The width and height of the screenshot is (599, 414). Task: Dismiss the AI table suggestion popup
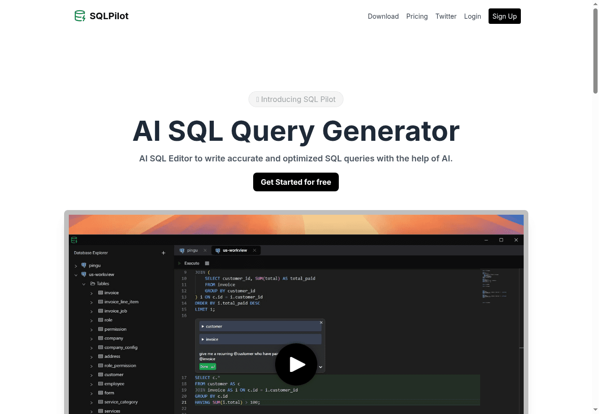(x=321, y=322)
